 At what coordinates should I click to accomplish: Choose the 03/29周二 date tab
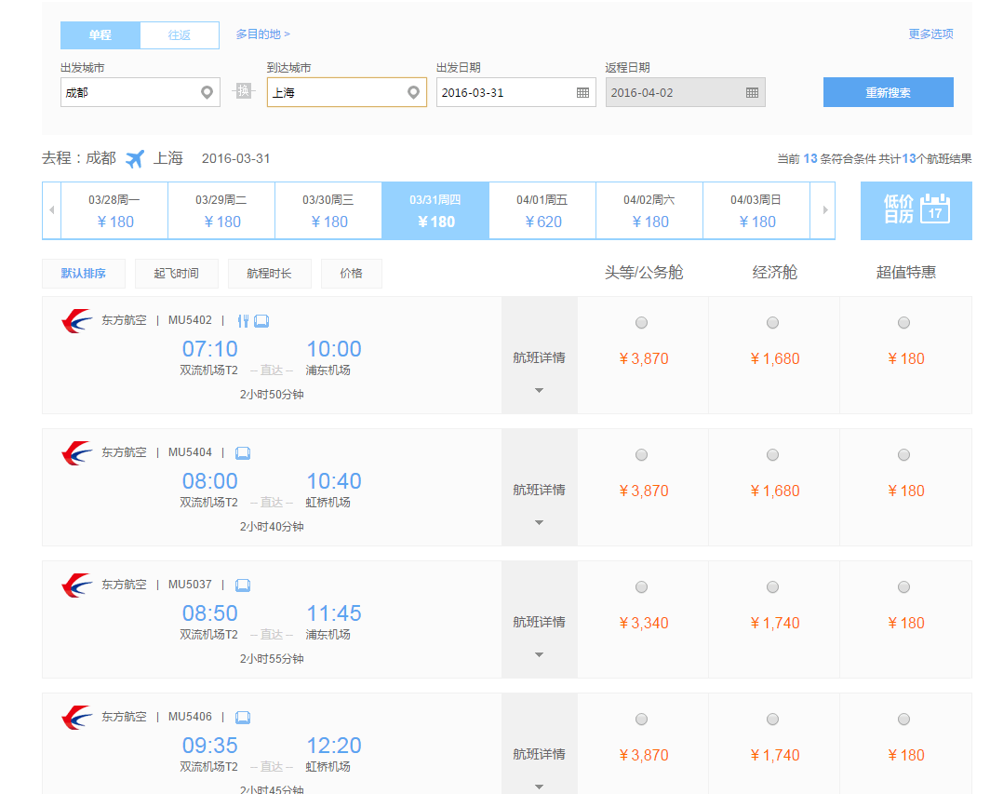pos(221,210)
